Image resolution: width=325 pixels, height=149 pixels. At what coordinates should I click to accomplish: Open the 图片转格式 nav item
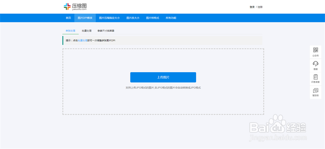152,18
